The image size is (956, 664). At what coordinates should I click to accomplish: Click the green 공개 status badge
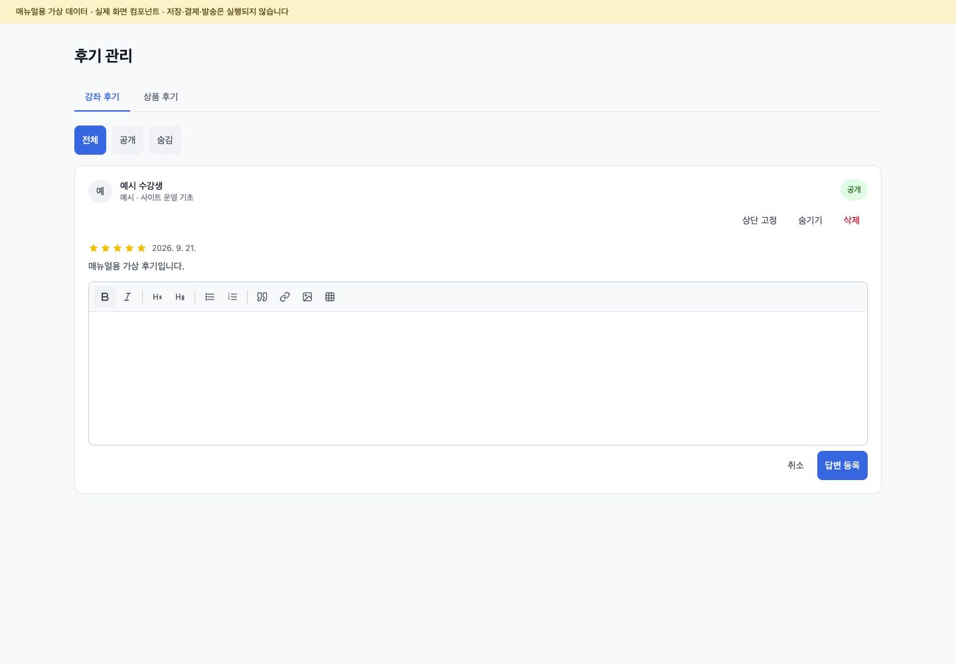tap(854, 190)
